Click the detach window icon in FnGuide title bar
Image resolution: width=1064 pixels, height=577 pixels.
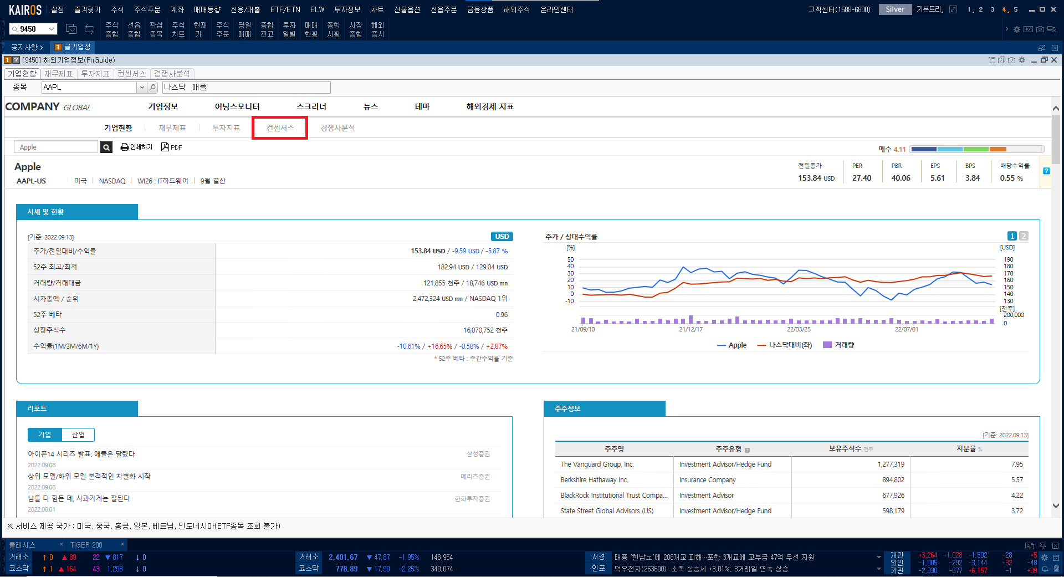click(x=992, y=60)
